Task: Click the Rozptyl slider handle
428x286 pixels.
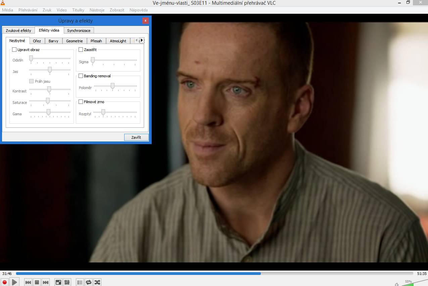Action: click(103, 112)
